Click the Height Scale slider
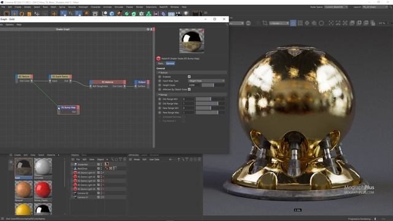 [213, 85]
